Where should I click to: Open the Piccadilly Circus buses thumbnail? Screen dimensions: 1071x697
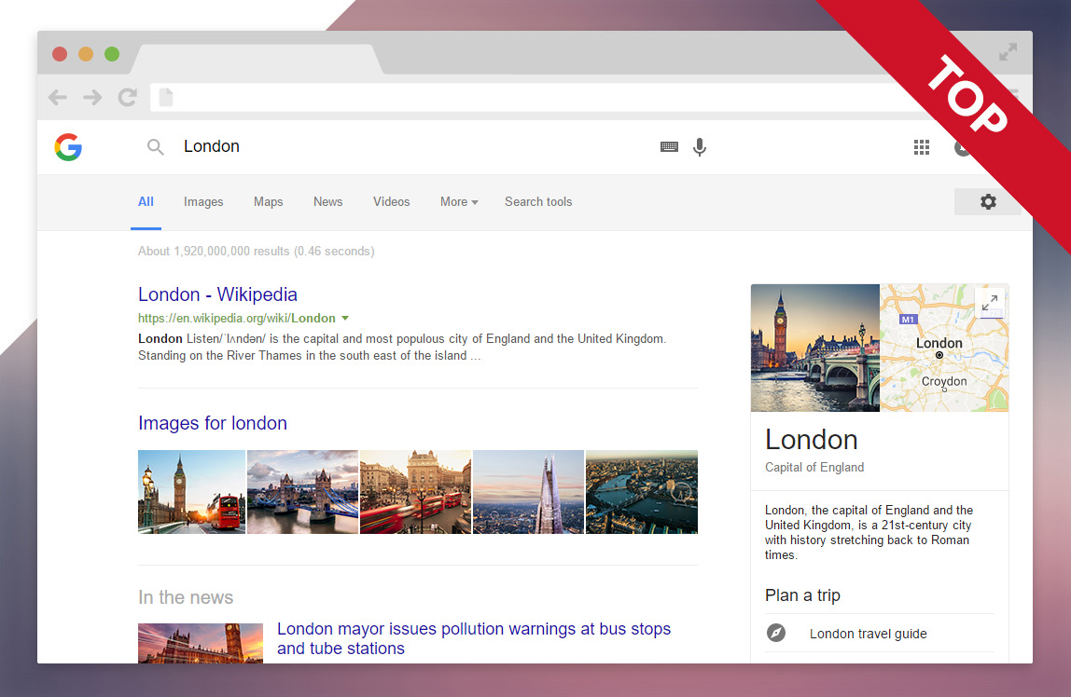pyautogui.click(x=415, y=492)
